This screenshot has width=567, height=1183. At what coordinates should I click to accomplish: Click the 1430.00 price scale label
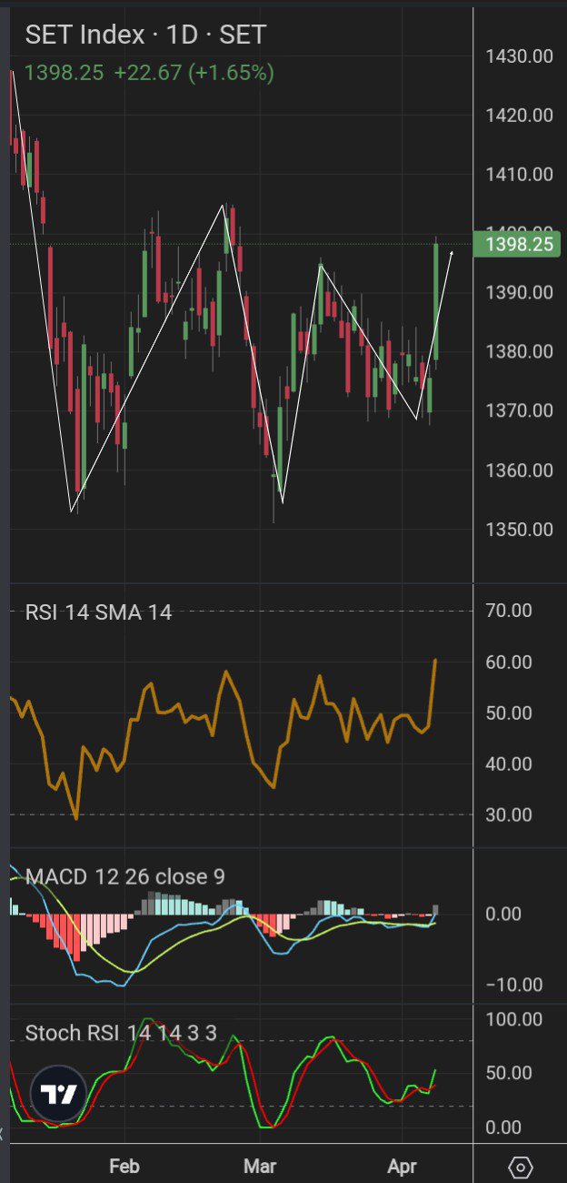click(x=519, y=56)
